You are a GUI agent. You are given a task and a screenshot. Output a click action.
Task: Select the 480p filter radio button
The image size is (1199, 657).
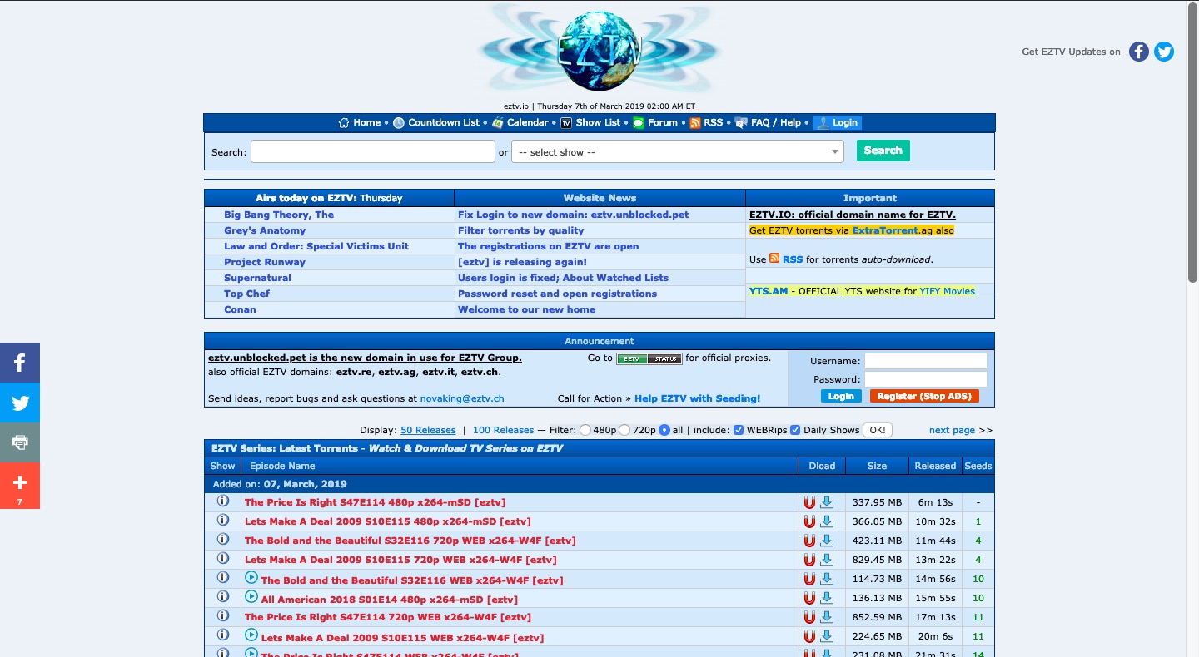tap(585, 430)
